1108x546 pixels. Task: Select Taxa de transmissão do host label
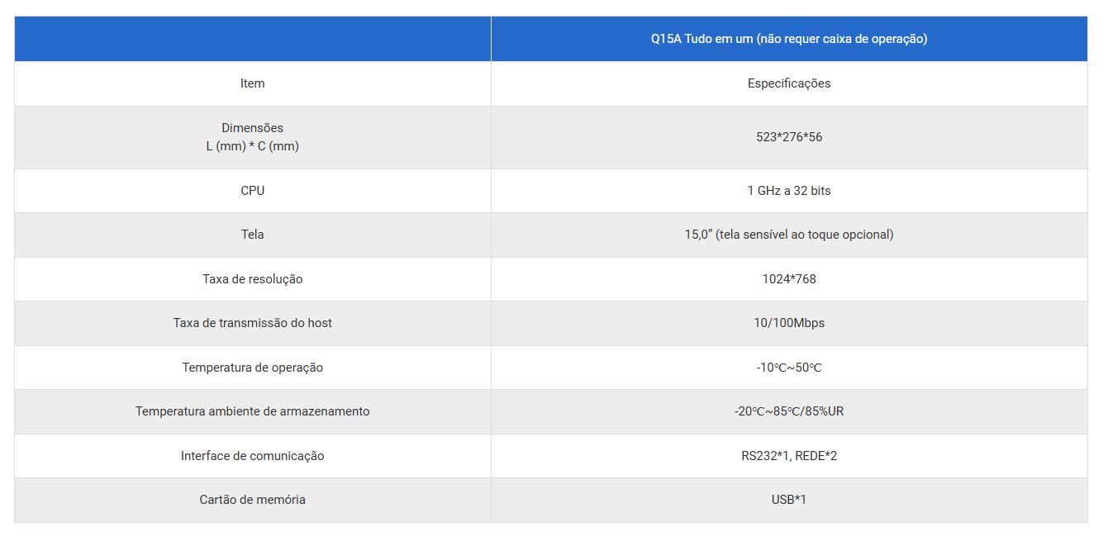(x=252, y=323)
